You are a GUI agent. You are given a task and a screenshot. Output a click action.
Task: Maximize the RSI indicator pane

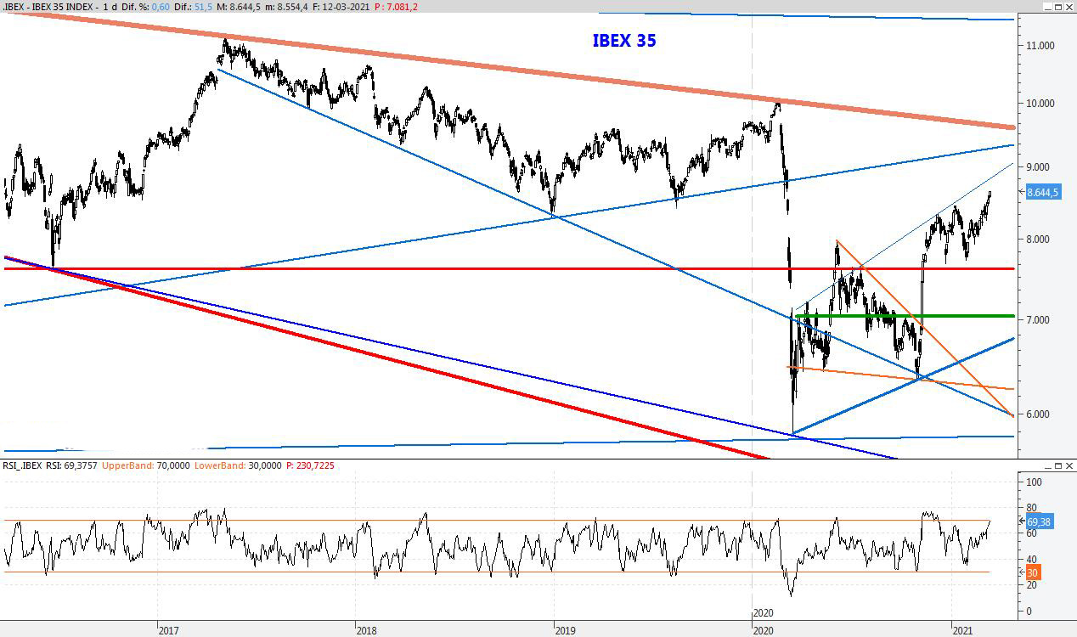1057,465
